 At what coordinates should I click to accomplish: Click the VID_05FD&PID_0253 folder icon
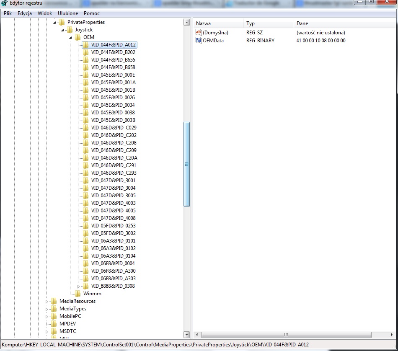point(86,226)
